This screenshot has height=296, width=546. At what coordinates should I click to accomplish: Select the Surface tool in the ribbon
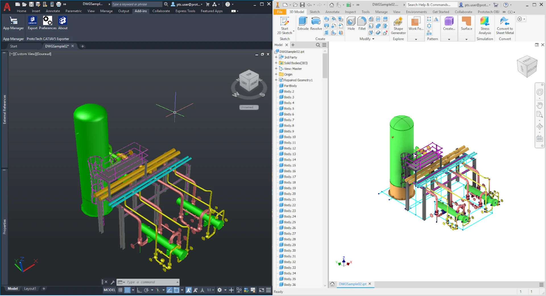pos(466,24)
